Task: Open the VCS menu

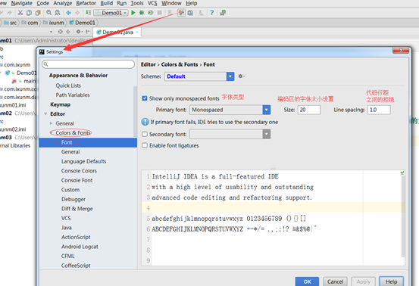Action: tap(152, 4)
